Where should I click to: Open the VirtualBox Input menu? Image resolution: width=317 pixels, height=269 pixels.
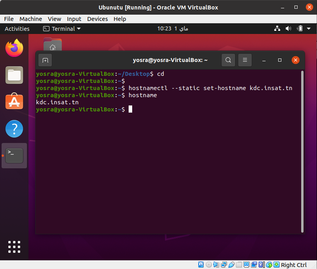74,19
